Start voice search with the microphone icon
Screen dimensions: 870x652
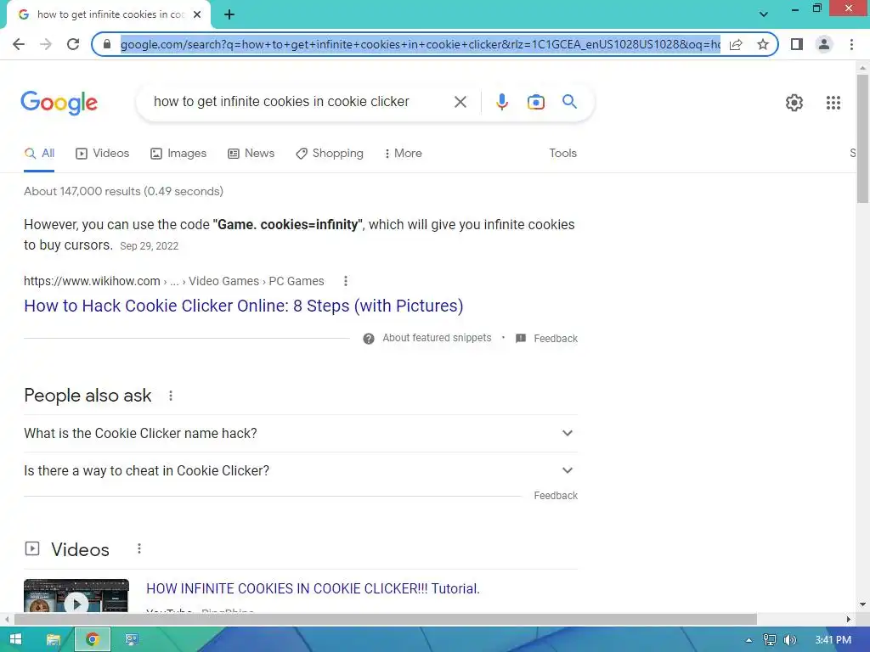(502, 102)
